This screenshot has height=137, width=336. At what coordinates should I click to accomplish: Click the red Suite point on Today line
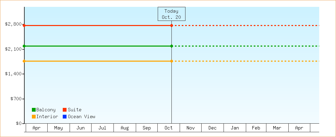tap(171, 26)
